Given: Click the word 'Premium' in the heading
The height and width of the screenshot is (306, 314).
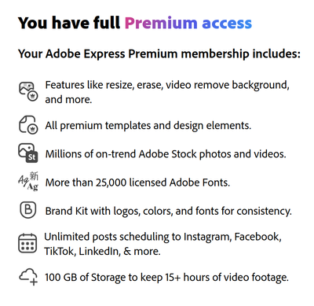Looking at the screenshot, I should [161, 23].
